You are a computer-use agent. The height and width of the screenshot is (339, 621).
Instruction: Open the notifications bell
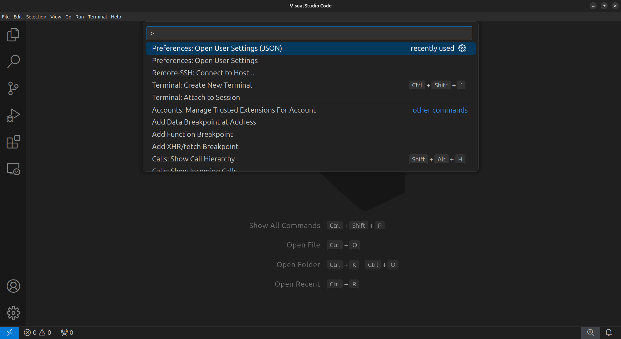pyautogui.click(x=608, y=333)
